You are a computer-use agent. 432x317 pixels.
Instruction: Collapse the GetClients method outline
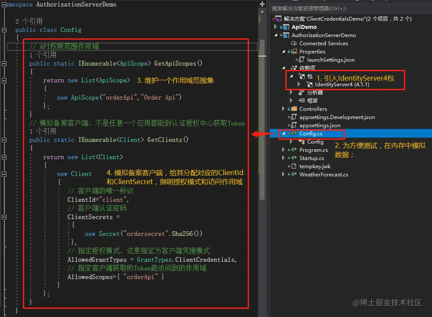coord(4,140)
